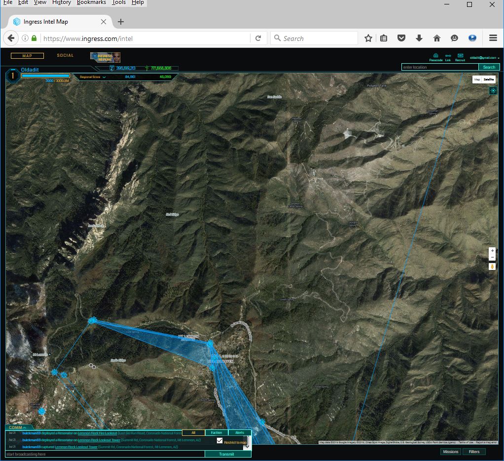This screenshot has height=461, width=504.
Task: Zoom out with the map minus button
Action: pyautogui.click(x=492, y=258)
